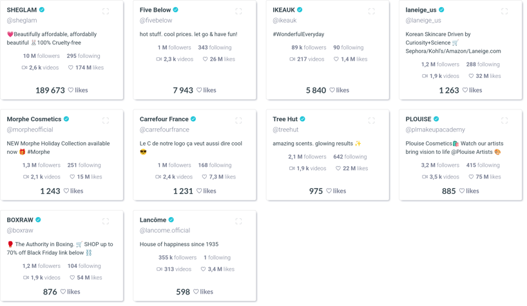This screenshot has height=306, width=527.
Task: Select the @treehut handle
Action: point(285,129)
